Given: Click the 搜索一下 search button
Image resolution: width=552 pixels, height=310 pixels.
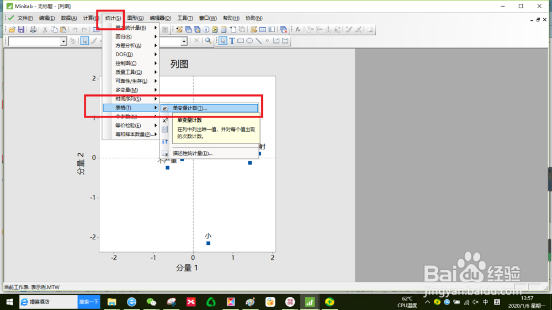Looking at the screenshot, I should tap(89, 302).
